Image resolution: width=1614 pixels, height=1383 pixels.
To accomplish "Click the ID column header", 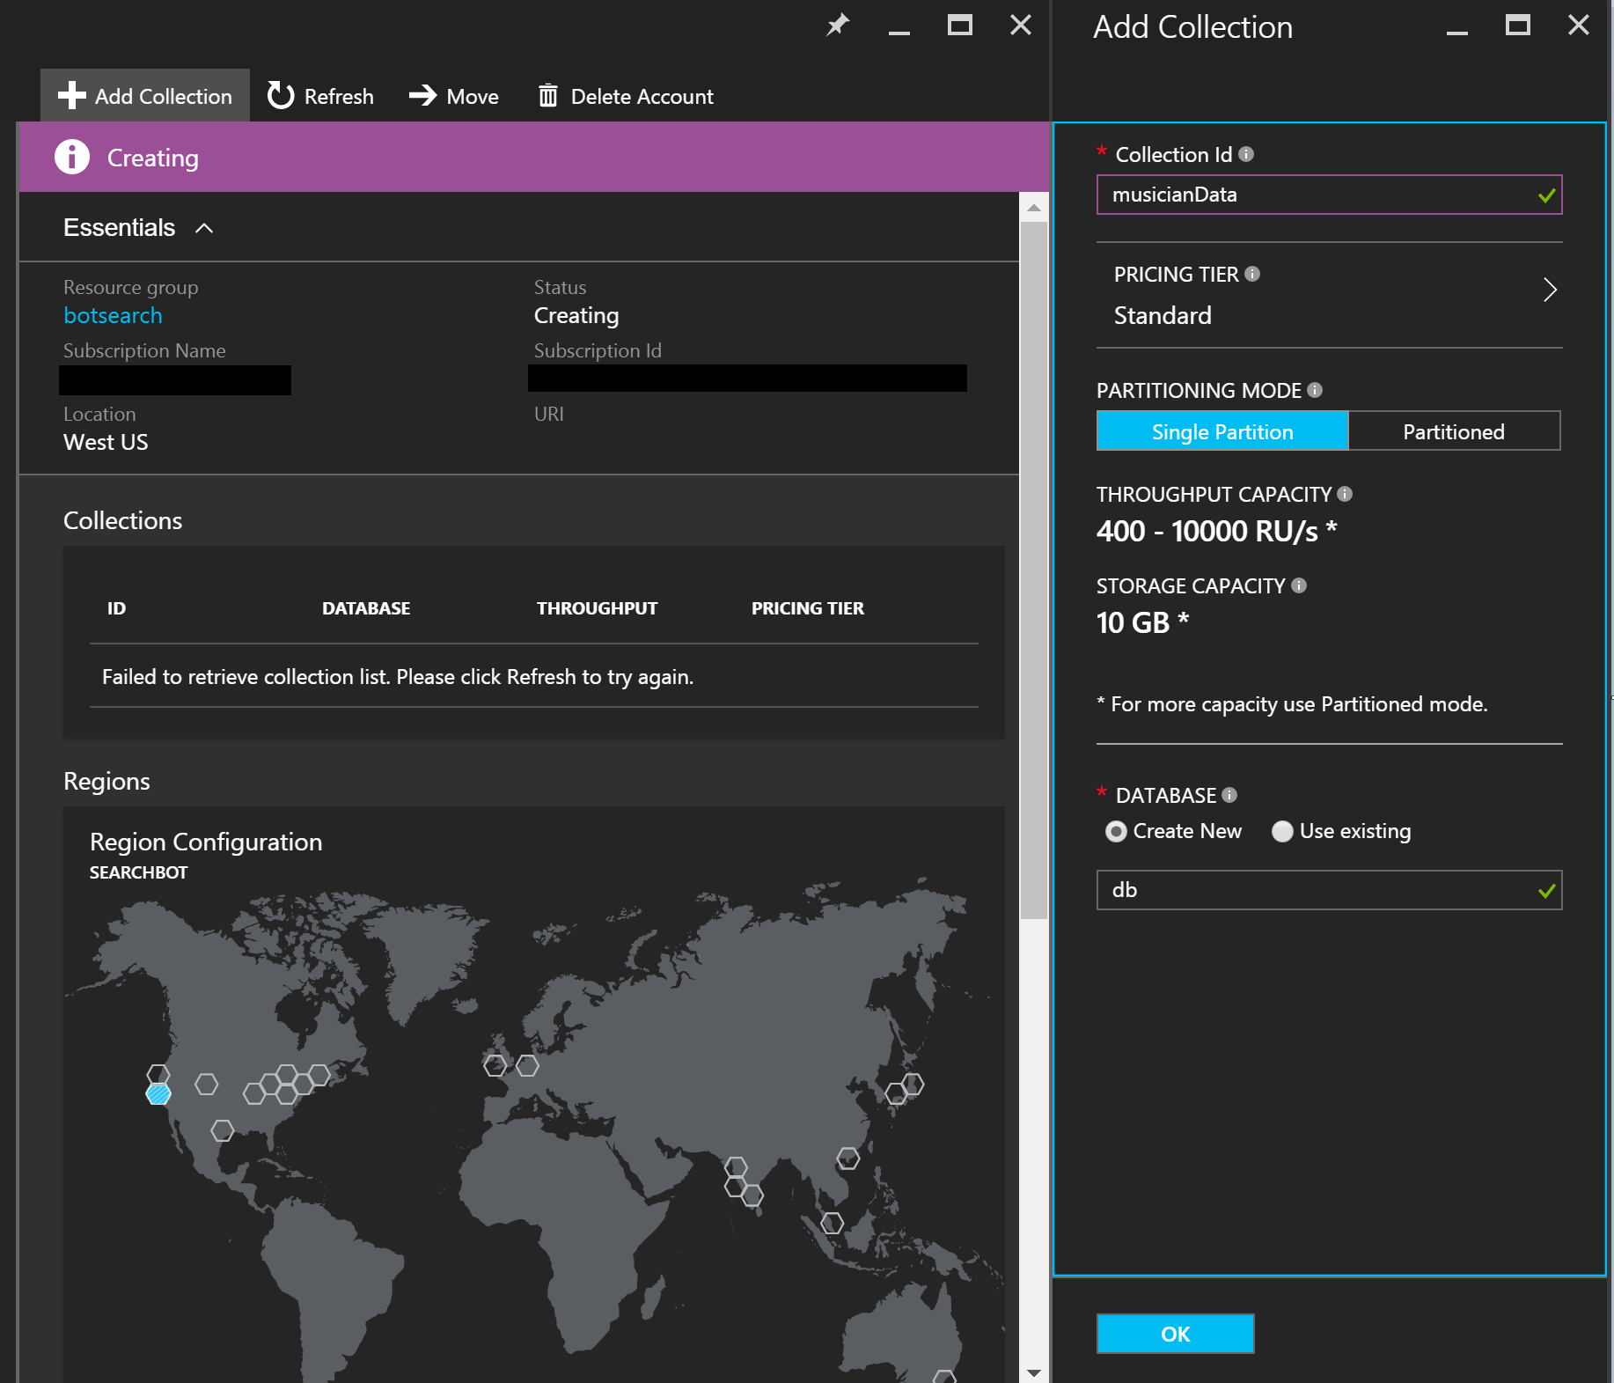I will point(116,608).
